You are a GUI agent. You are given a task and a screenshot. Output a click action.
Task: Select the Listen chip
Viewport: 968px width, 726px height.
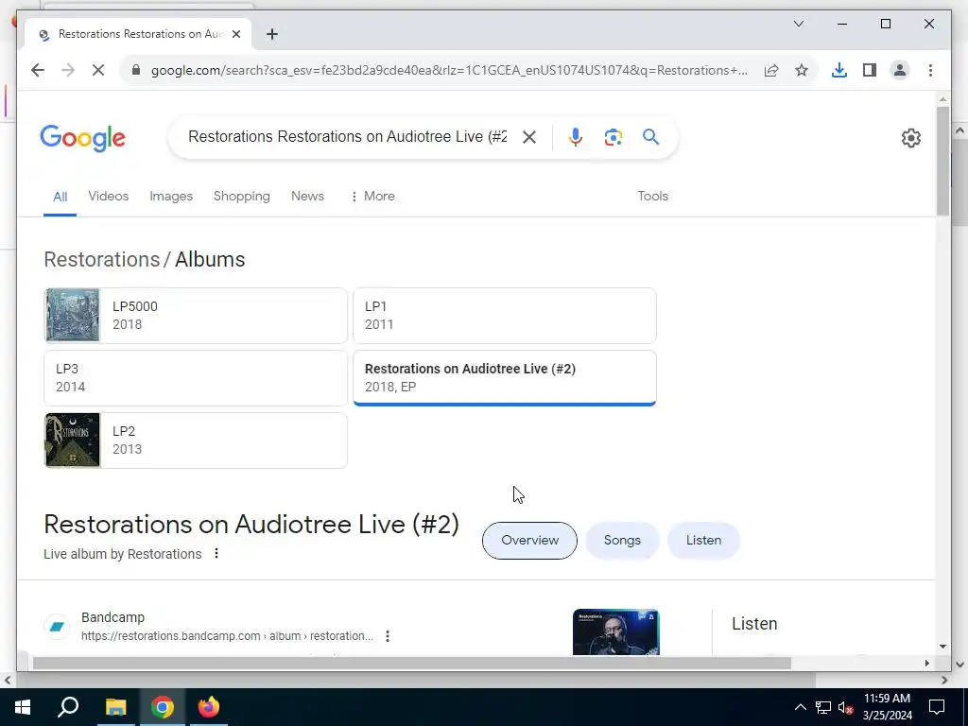(703, 541)
